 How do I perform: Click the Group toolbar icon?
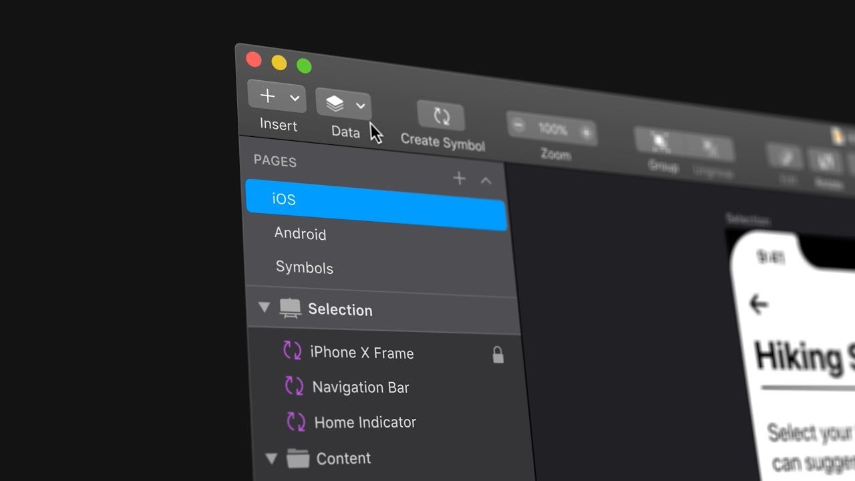click(x=661, y=142)
